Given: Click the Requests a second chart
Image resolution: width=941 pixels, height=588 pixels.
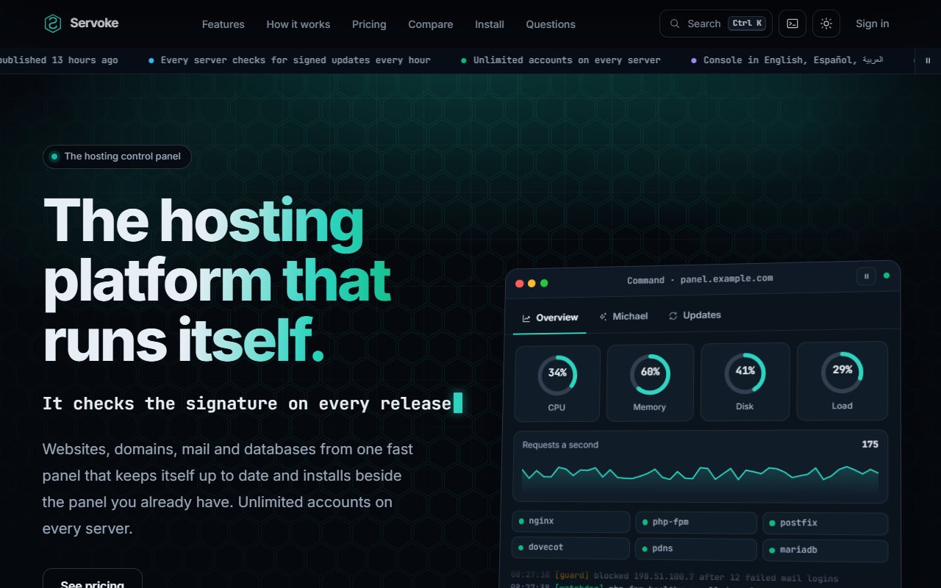Looking at the screenshot, I should [700, 466].
